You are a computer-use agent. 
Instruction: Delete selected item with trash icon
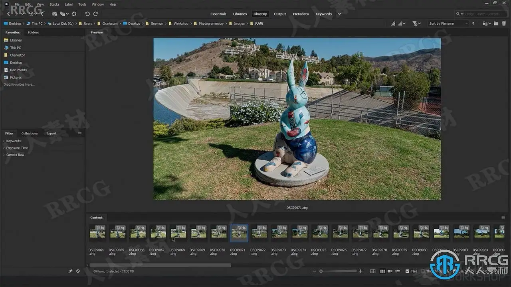tap(503, 24)
